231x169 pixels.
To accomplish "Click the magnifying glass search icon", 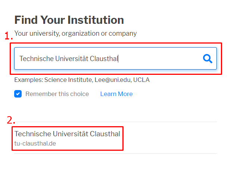I will 207,58.
